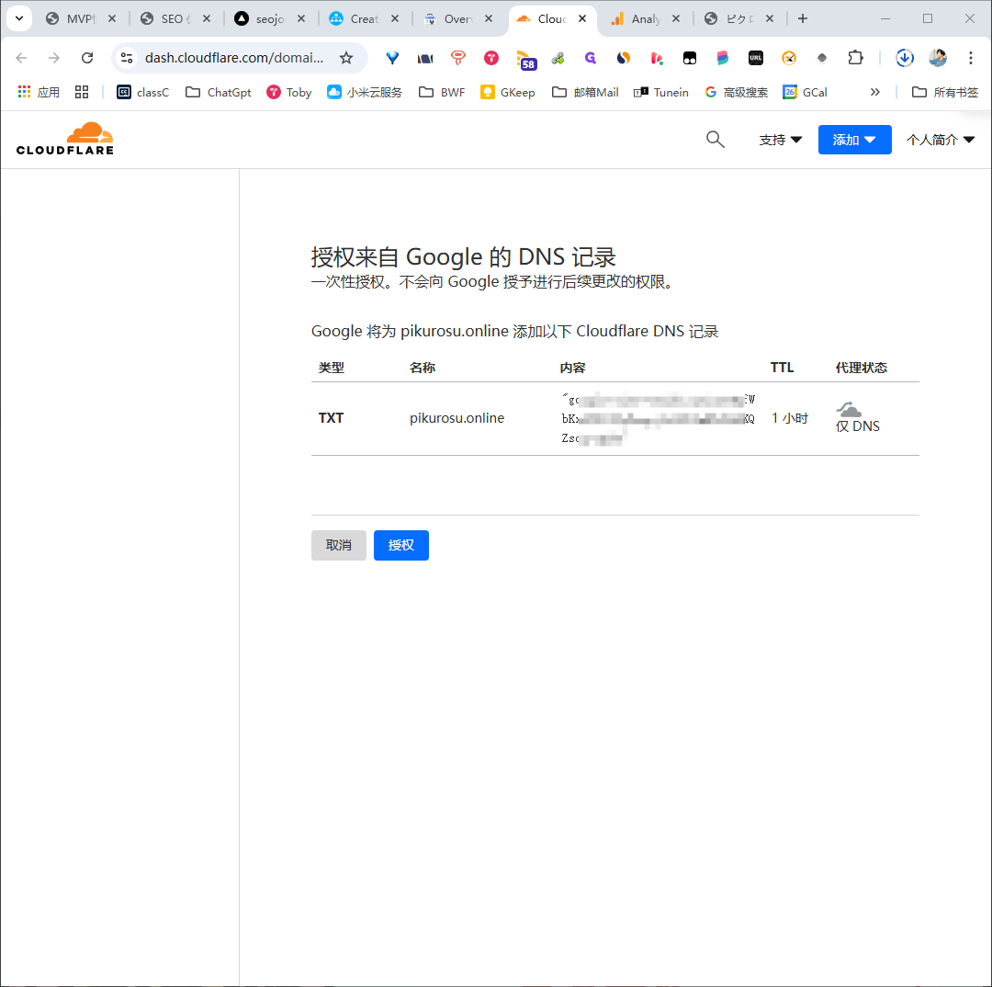Click the 代理状态 column header
The image size is (992, 987).
(861, 368)
